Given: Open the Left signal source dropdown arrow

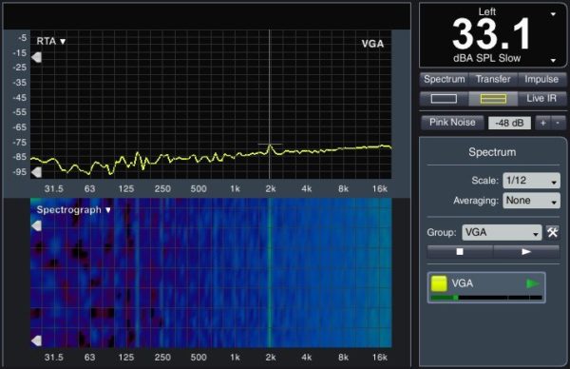Looking at the screenshot, I should (553, 14).
